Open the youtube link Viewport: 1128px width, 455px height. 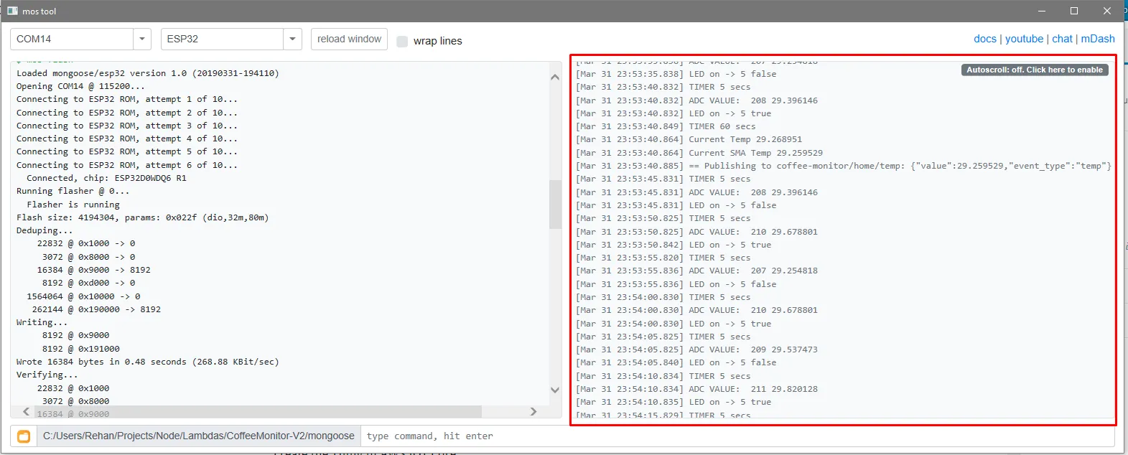[x=1024, y=39]
